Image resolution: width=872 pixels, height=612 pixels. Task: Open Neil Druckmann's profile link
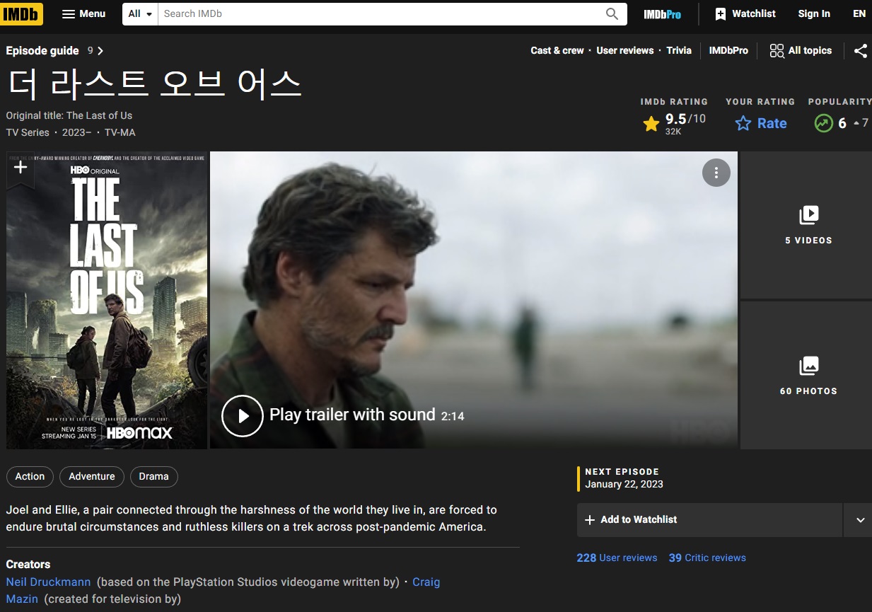[x=48, y=582]
